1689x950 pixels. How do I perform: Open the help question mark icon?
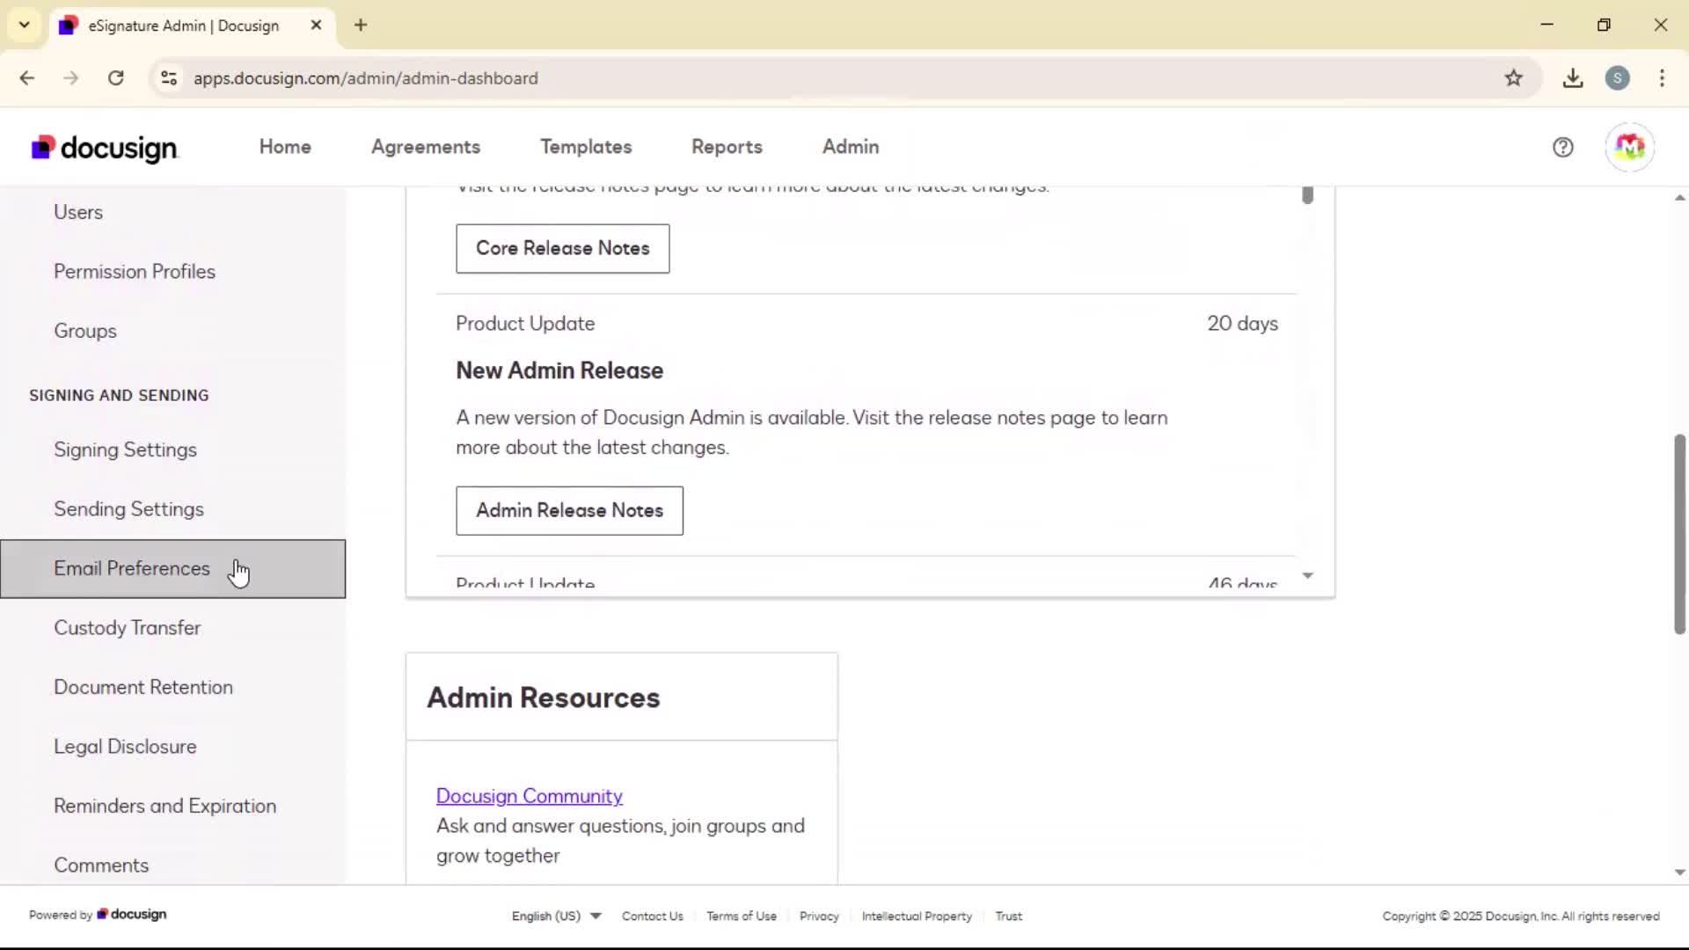1562,147
